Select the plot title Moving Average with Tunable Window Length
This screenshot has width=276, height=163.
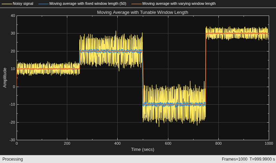pyautogui.click(x=142, y=12)
